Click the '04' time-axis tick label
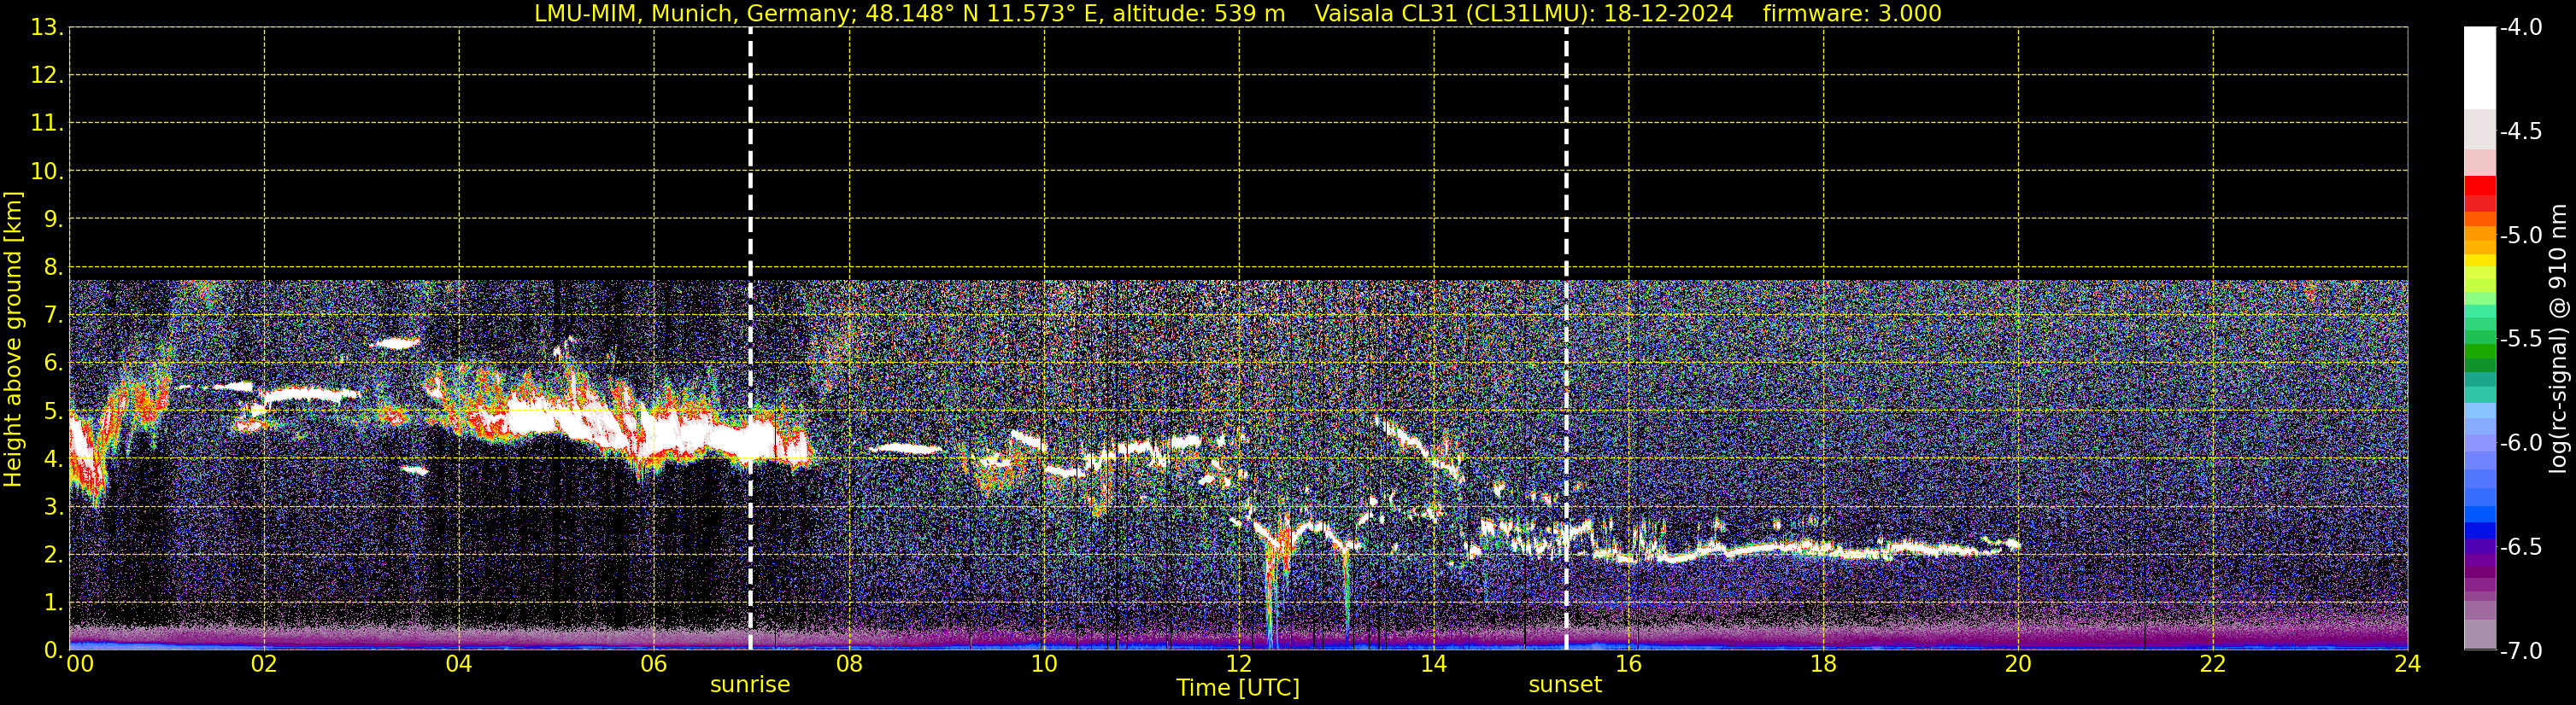2576x705 pixels. click(459, 664)
